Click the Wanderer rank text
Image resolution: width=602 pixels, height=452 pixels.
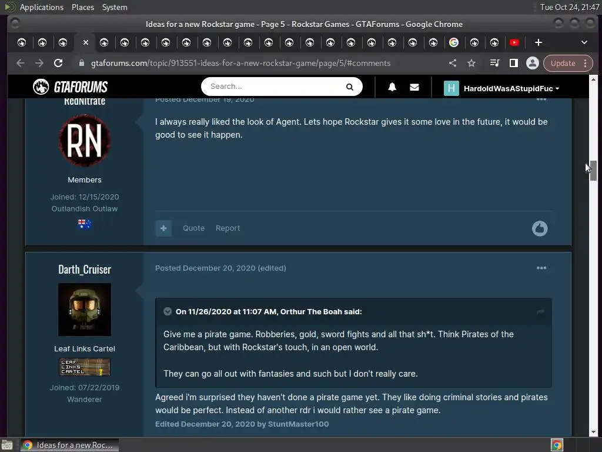[85, 400]
